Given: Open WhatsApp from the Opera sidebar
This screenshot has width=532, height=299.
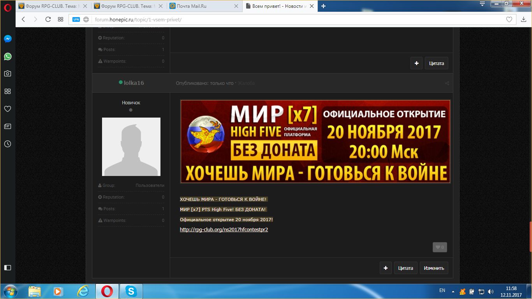Looking at the screenshot, I should (7, 56).
